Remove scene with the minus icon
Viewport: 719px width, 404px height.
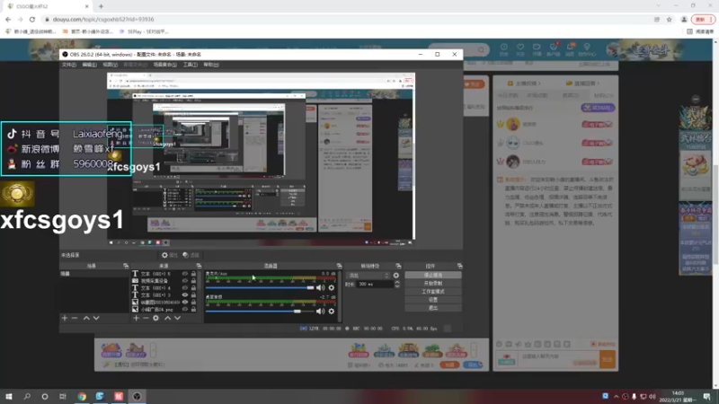75,318
